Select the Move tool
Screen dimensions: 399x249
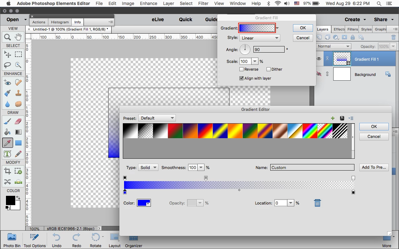7,54
